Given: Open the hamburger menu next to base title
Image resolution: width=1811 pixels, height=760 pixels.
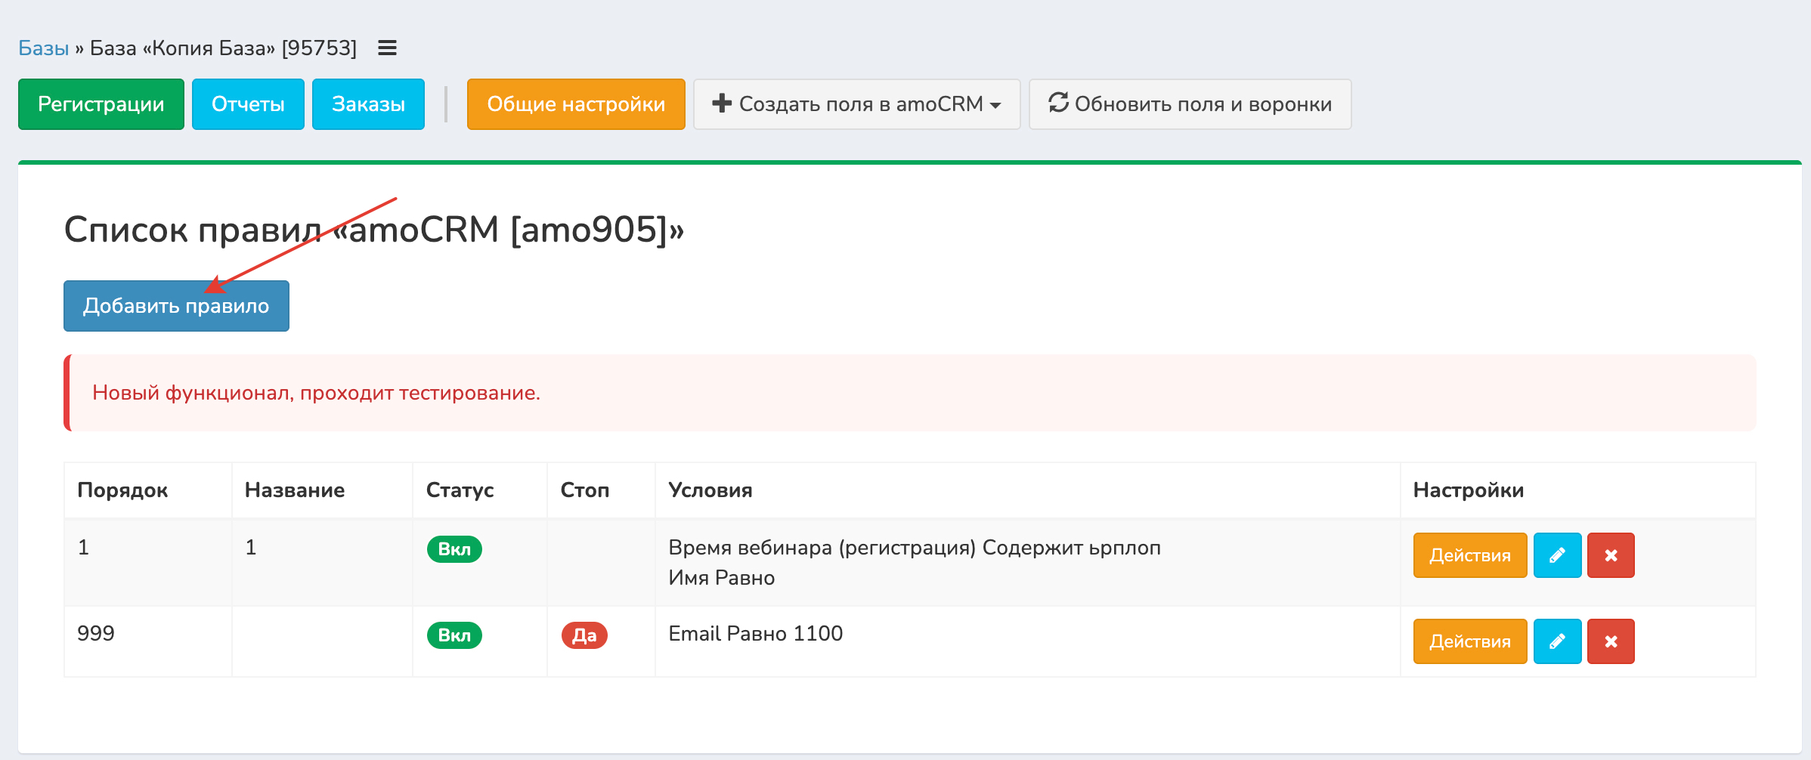Looking at the screenshot, I should tap(387, 48).
